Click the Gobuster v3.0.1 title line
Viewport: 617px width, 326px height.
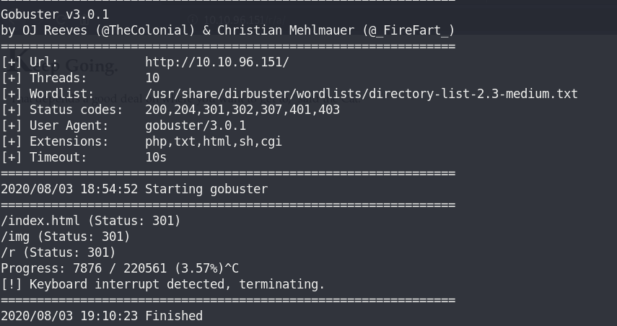click(x=55, y=14)
